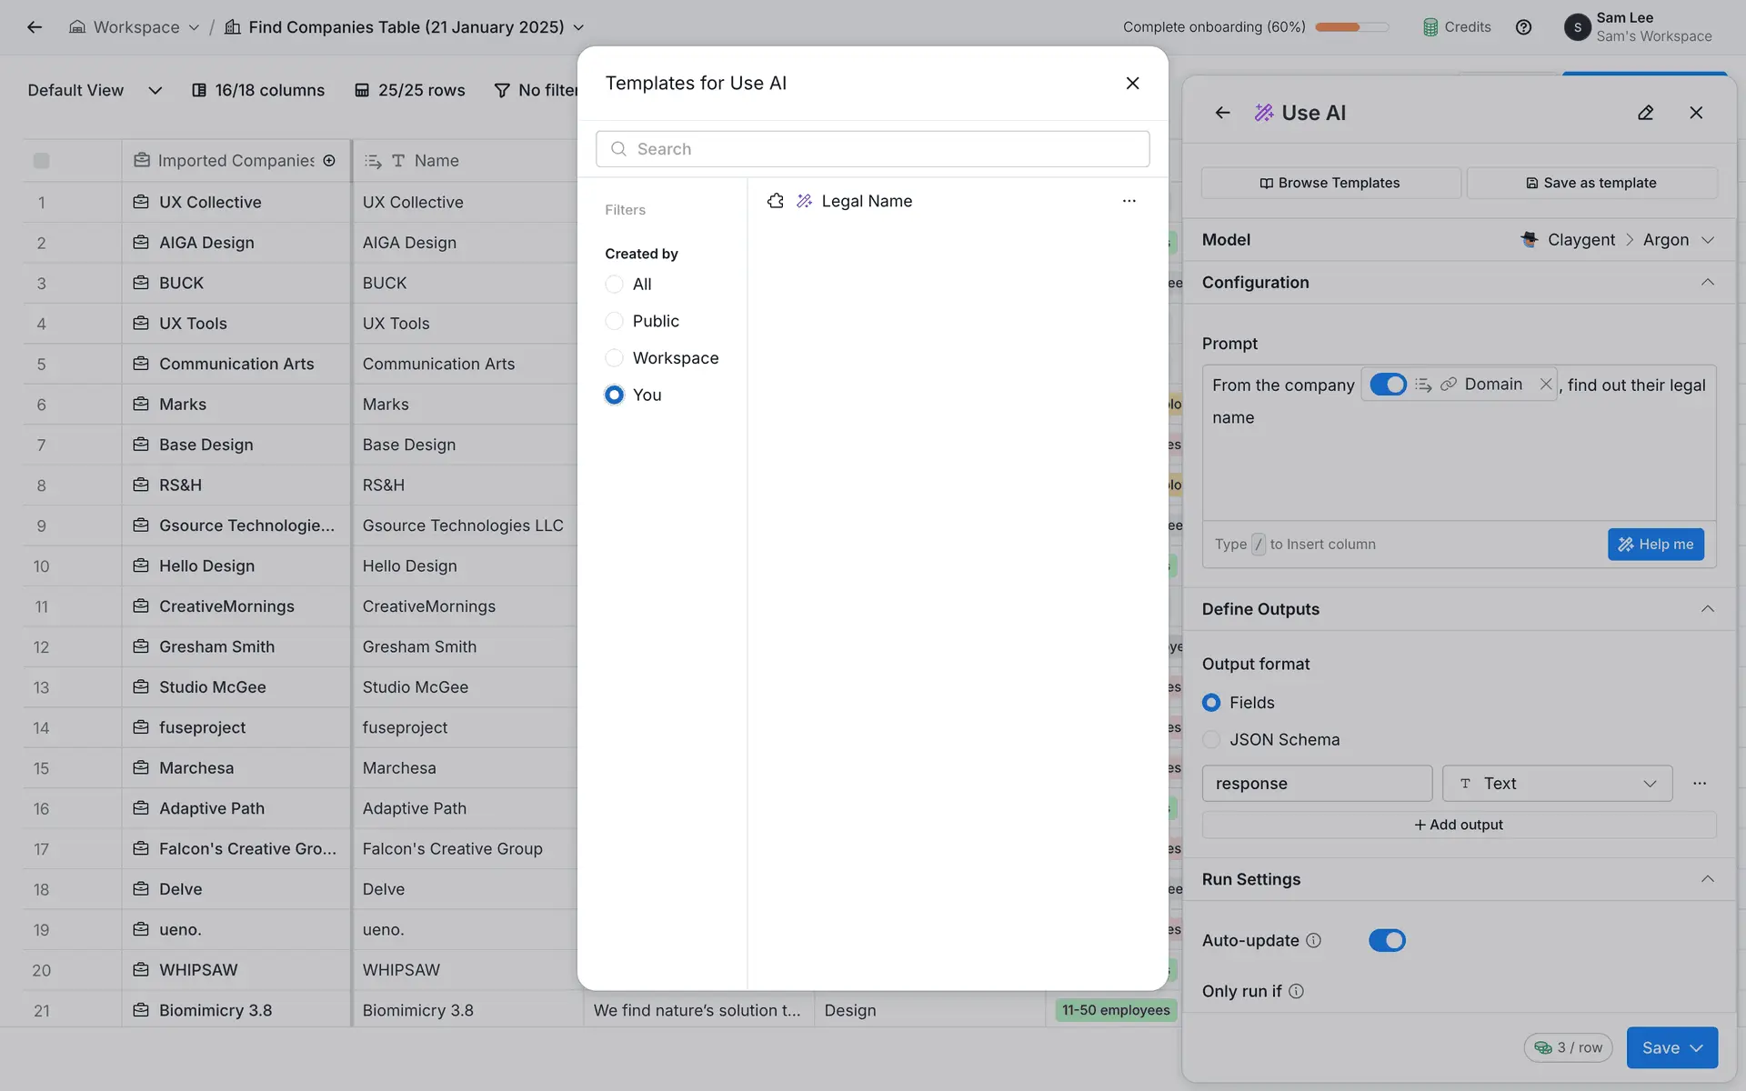The image size is (1746, 1091).
Task: Collapse the Configuration section
Action: point(1707,283)
